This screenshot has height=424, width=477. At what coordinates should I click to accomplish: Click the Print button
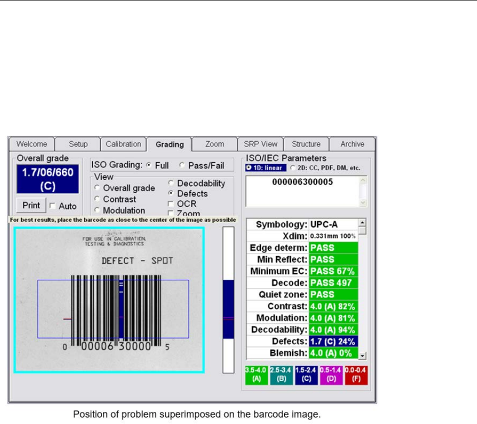[31, 206]
